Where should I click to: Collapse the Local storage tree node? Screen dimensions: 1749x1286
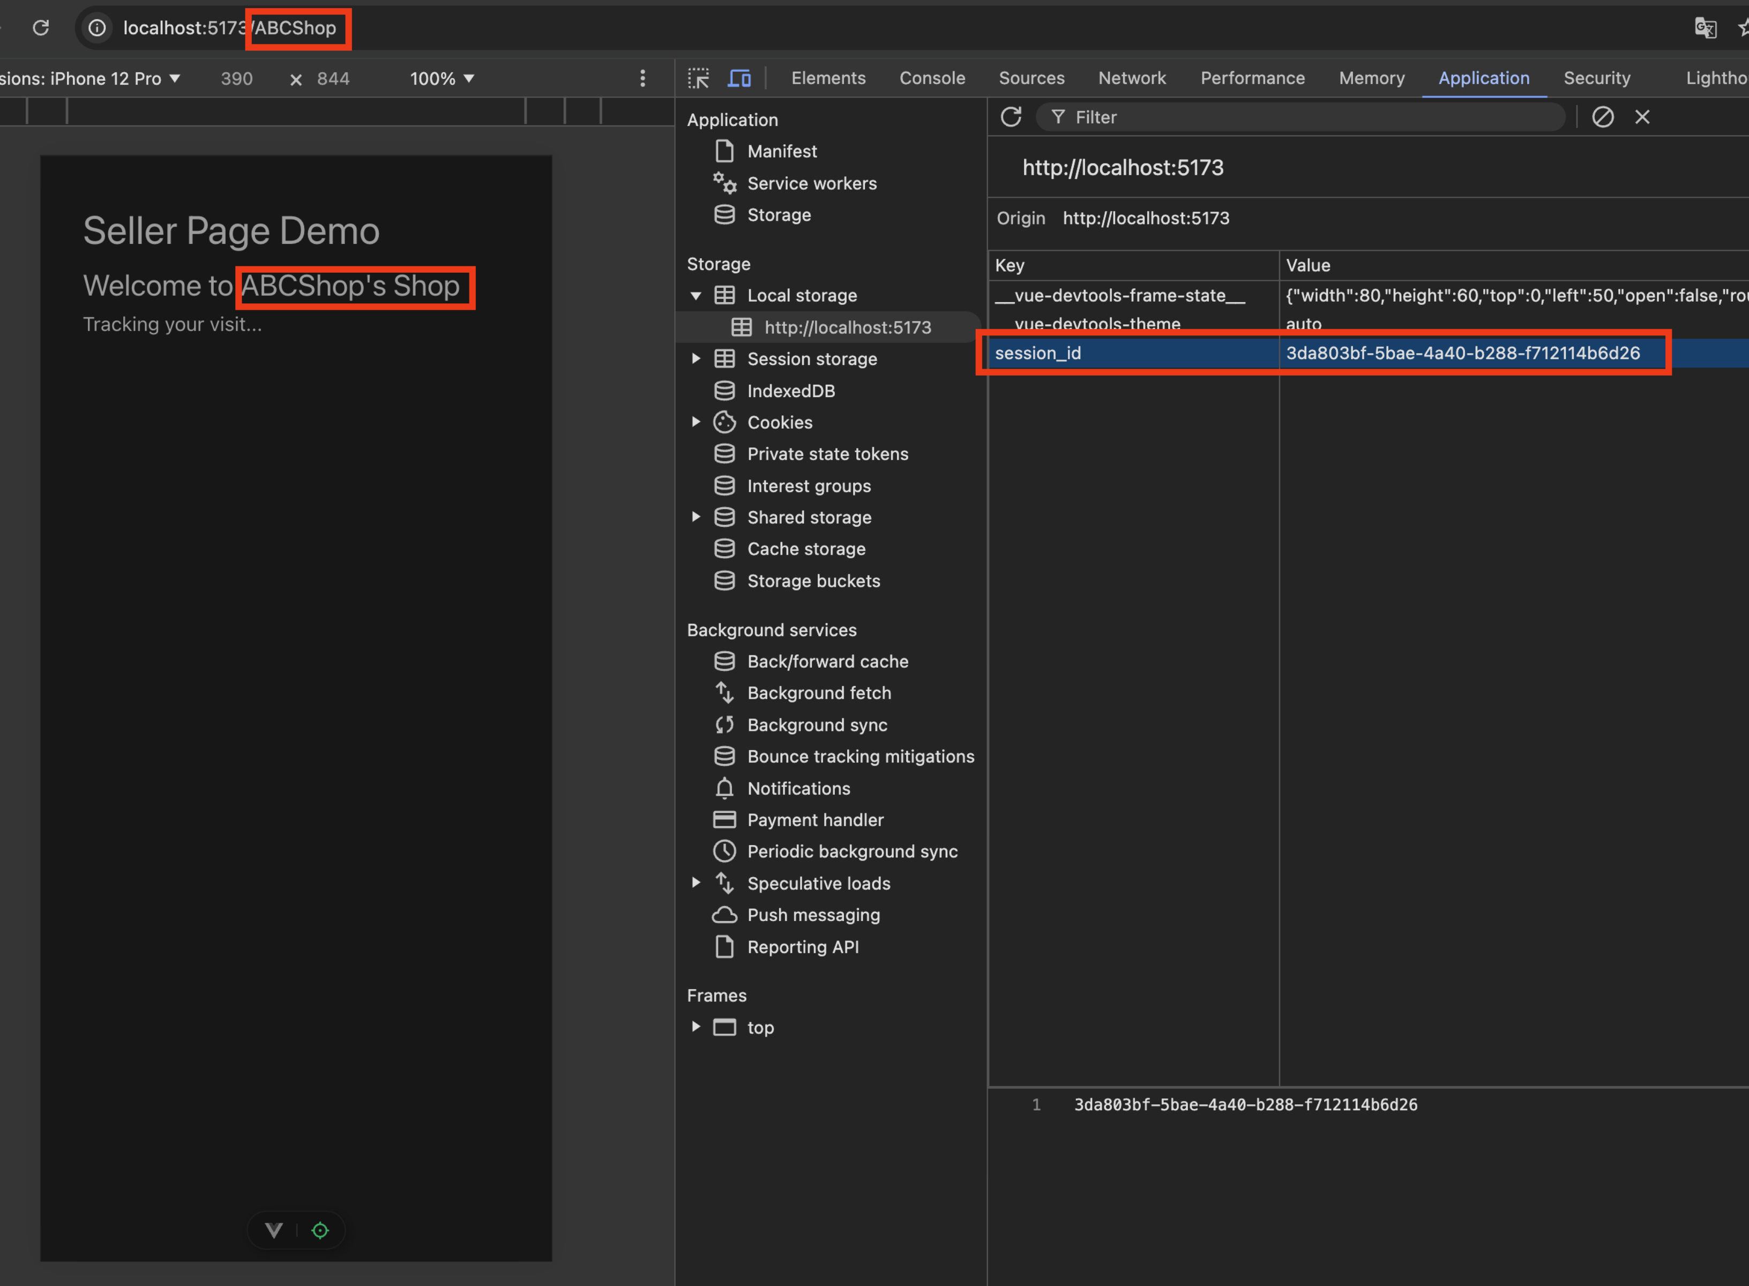click(696, 296)
